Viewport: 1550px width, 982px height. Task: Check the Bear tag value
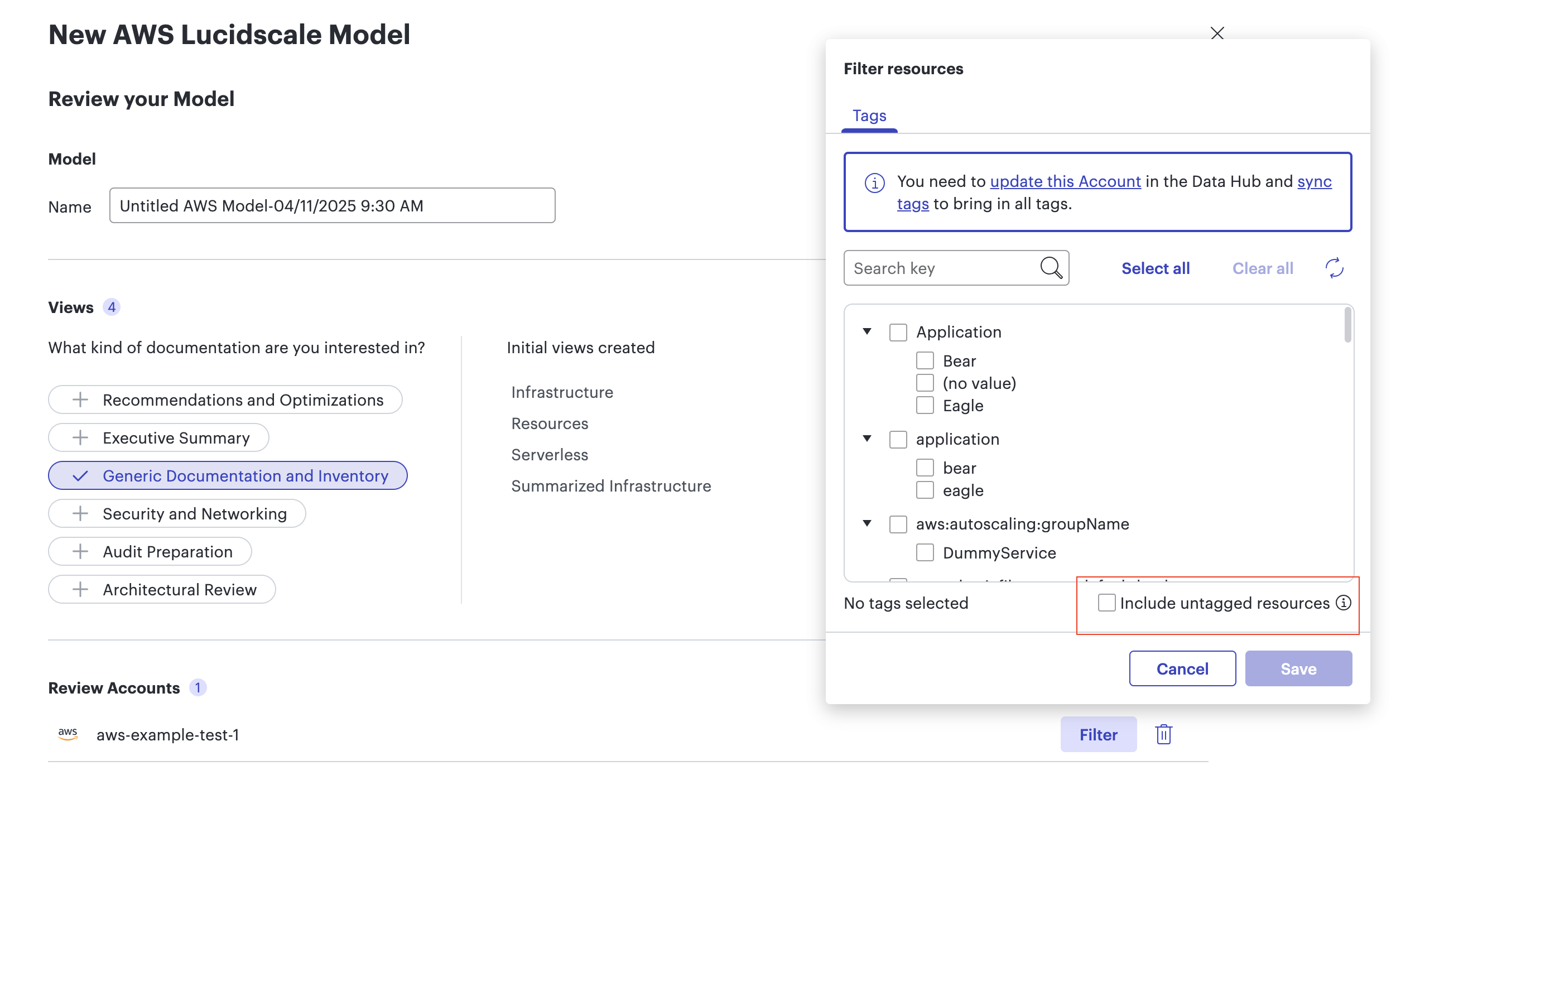coord(925,361)
